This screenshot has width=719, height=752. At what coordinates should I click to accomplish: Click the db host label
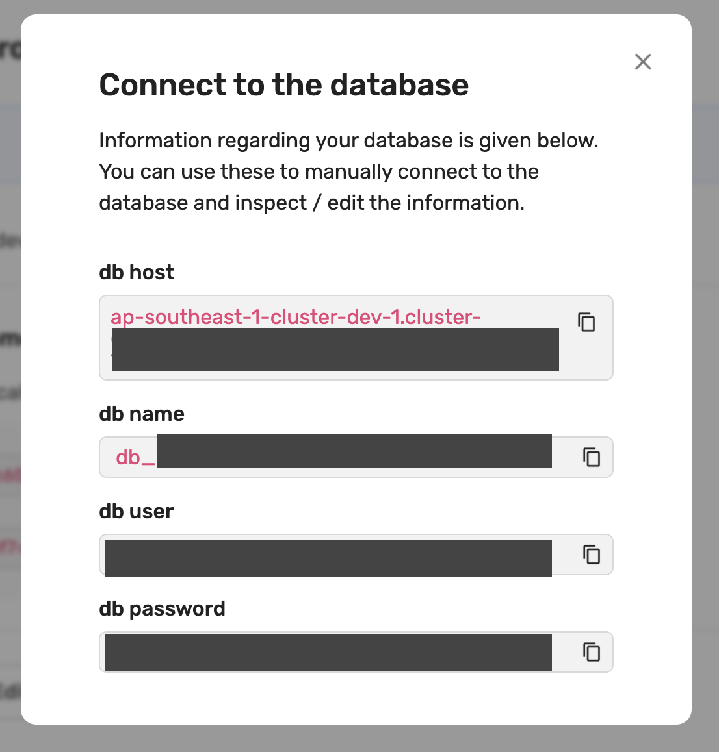(136, 273)
